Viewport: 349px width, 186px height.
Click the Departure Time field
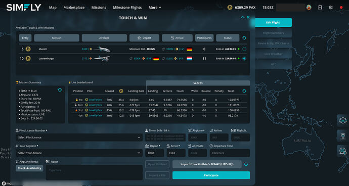tap(230, 153)
